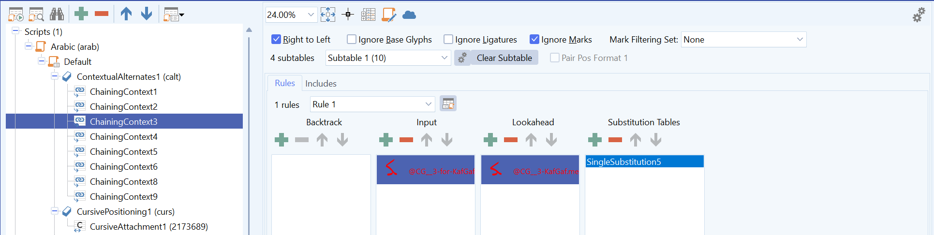Collapse the ContextualAlternates1 (calt) tree node

click(55, 76)
